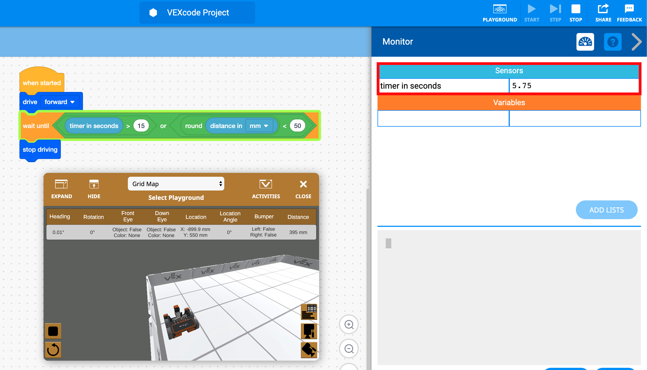Open the Grid Map playground selector

tap(176, 184)
